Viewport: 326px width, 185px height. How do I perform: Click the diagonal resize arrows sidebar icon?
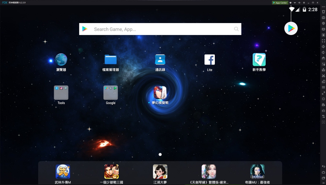click(323, 93)
